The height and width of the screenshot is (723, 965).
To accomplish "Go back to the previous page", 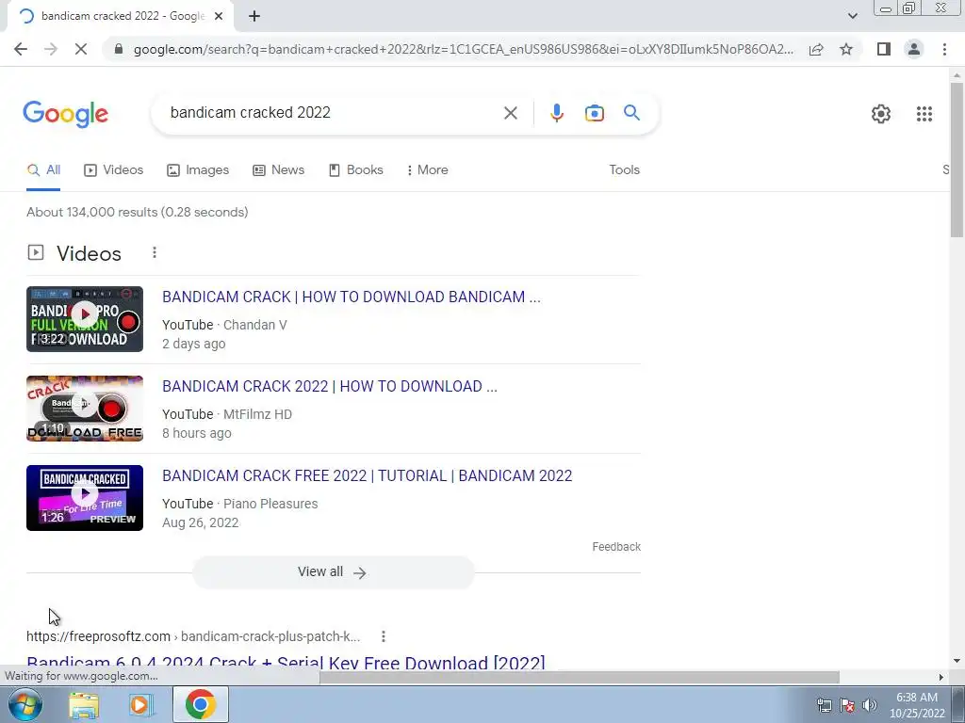I will tap(21, 49).
